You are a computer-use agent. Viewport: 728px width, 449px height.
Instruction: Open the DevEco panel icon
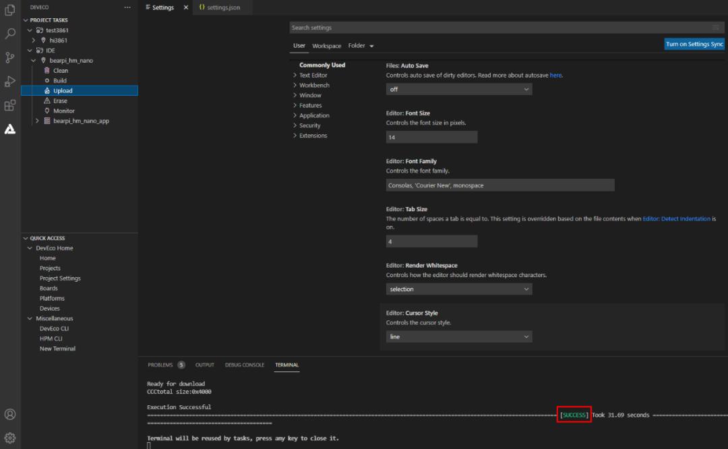click(9, 129)
